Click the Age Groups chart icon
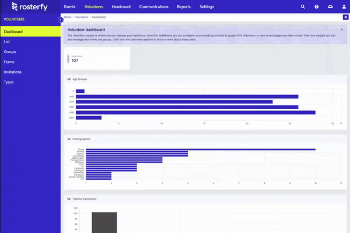Viewport: 350px width, 233px height. 69,79
